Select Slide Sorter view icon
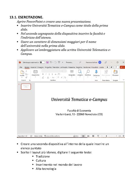 (x=88, y=136)
